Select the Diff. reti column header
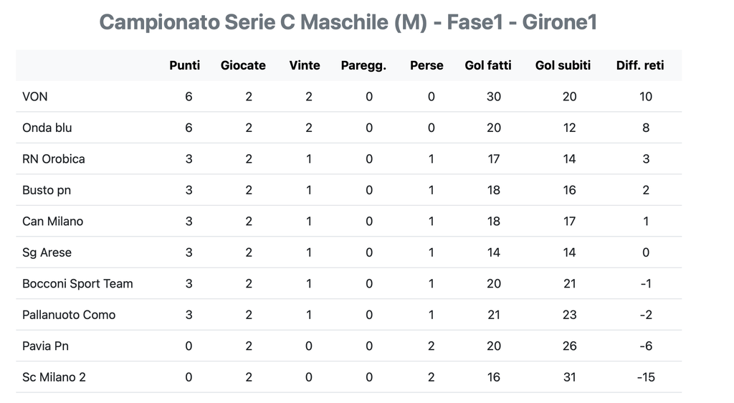Viewport: 734px width, 403px height. 640,65
